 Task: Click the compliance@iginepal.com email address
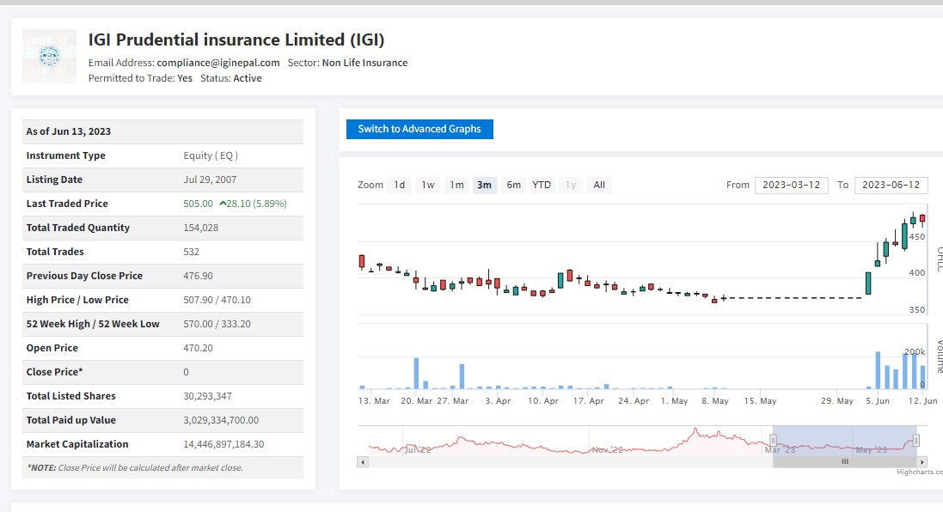click(218, 63)
